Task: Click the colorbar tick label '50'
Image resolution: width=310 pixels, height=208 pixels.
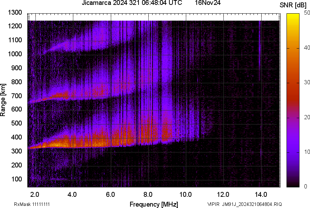Action: coord(307,13)
